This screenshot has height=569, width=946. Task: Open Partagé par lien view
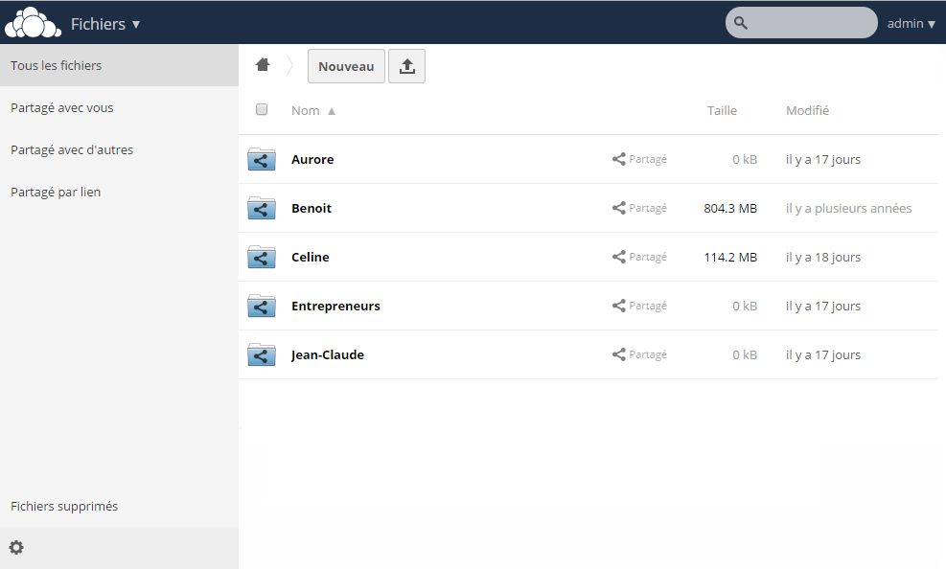[x=120, y=192]
